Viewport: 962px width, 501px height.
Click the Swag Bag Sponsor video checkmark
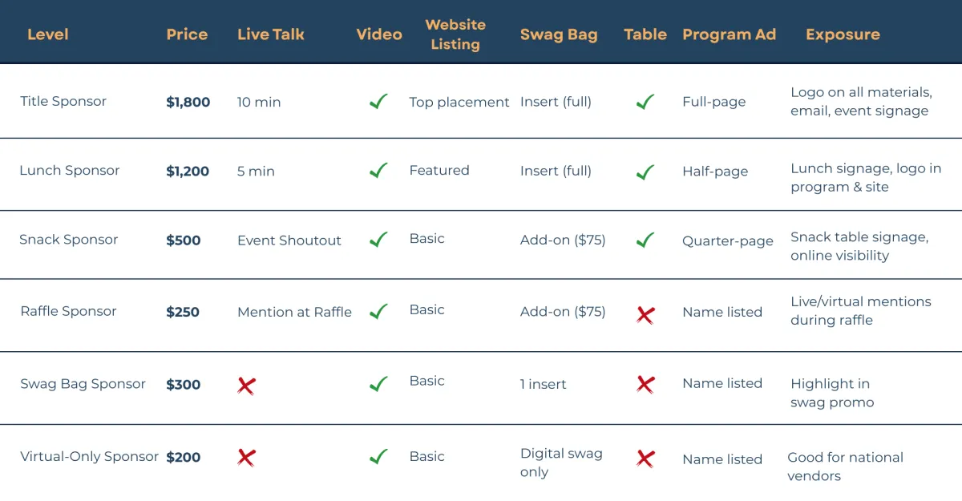pyautogui.click(x=378, y=384)
